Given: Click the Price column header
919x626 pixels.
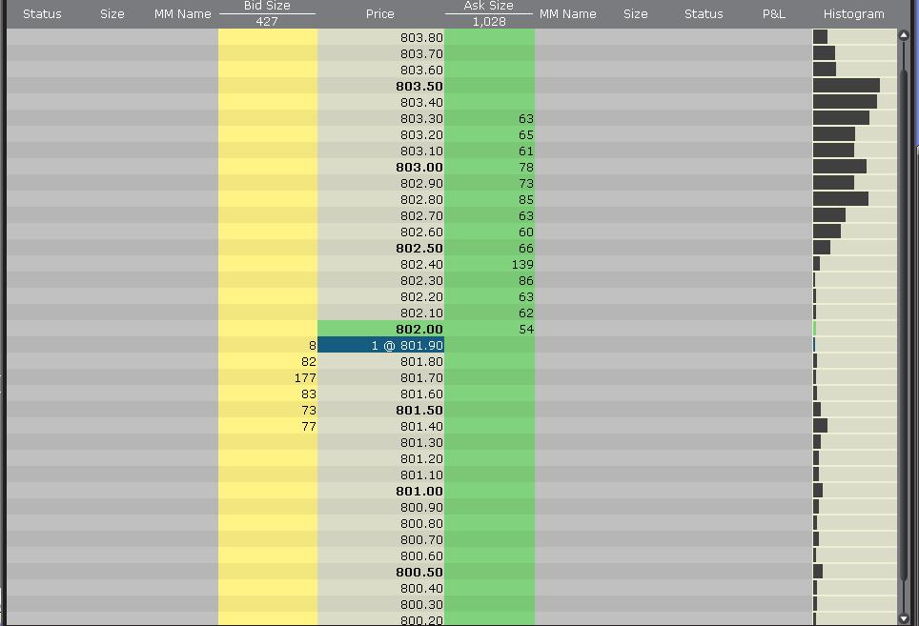Looking at the screenshot, I should (379, 13).
